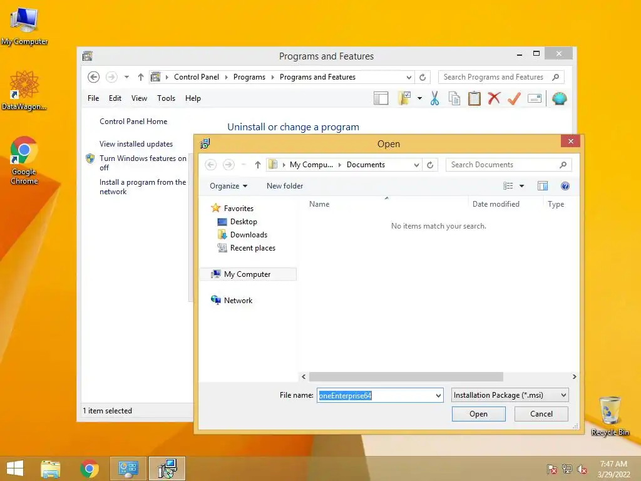Screen dimensions: 641x481
Task: Go up one level in Programs and Features
Action: tap(141, 77)
